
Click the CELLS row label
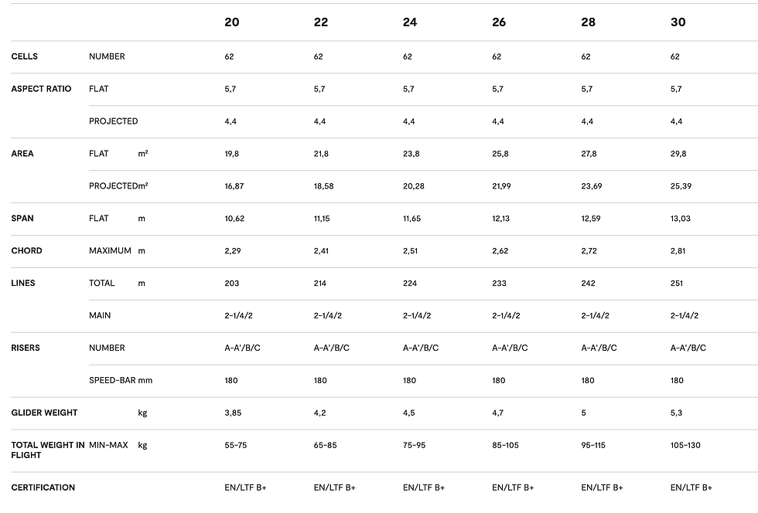point(24,56)
